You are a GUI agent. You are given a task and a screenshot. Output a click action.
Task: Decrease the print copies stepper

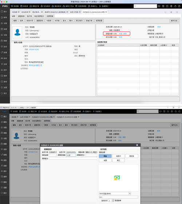click(113, 201)
